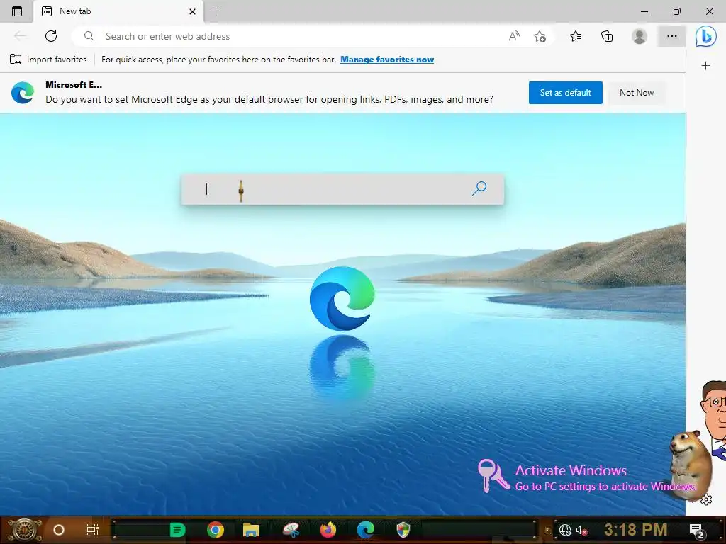Open the sidebar settings gear icon
Image resolution: width=726 pixels, height=544 pixels.
click(706, 499)
